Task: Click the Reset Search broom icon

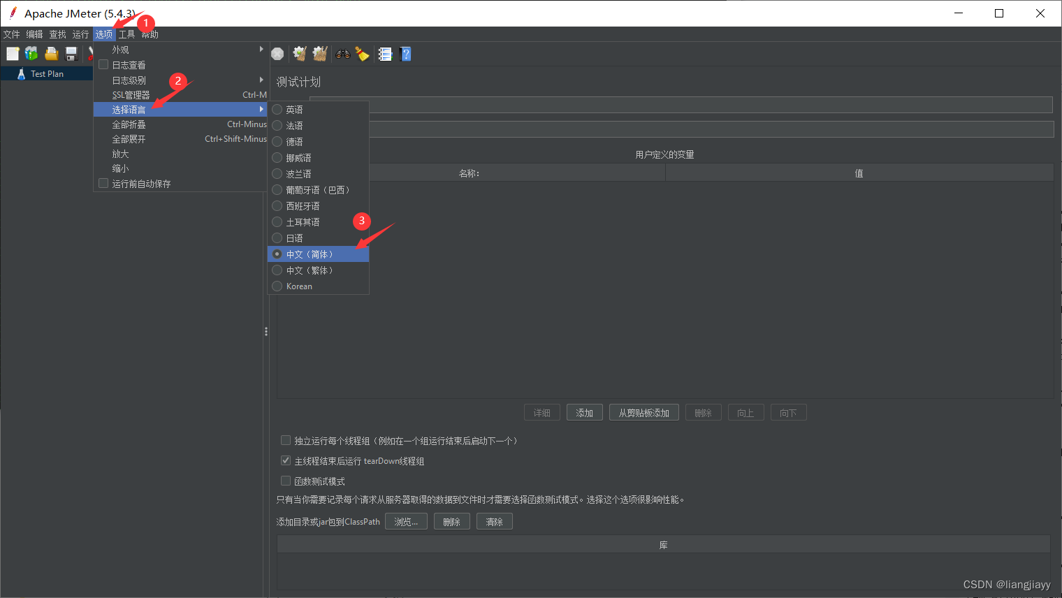Action: click(362, 54)
